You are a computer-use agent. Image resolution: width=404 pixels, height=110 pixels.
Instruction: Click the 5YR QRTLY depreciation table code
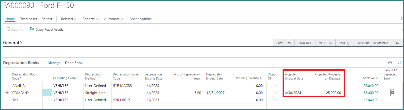click(122, 100)
